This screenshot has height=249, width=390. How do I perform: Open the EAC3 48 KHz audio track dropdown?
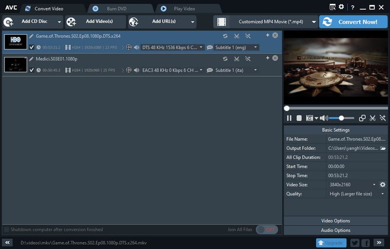point(173,70)
